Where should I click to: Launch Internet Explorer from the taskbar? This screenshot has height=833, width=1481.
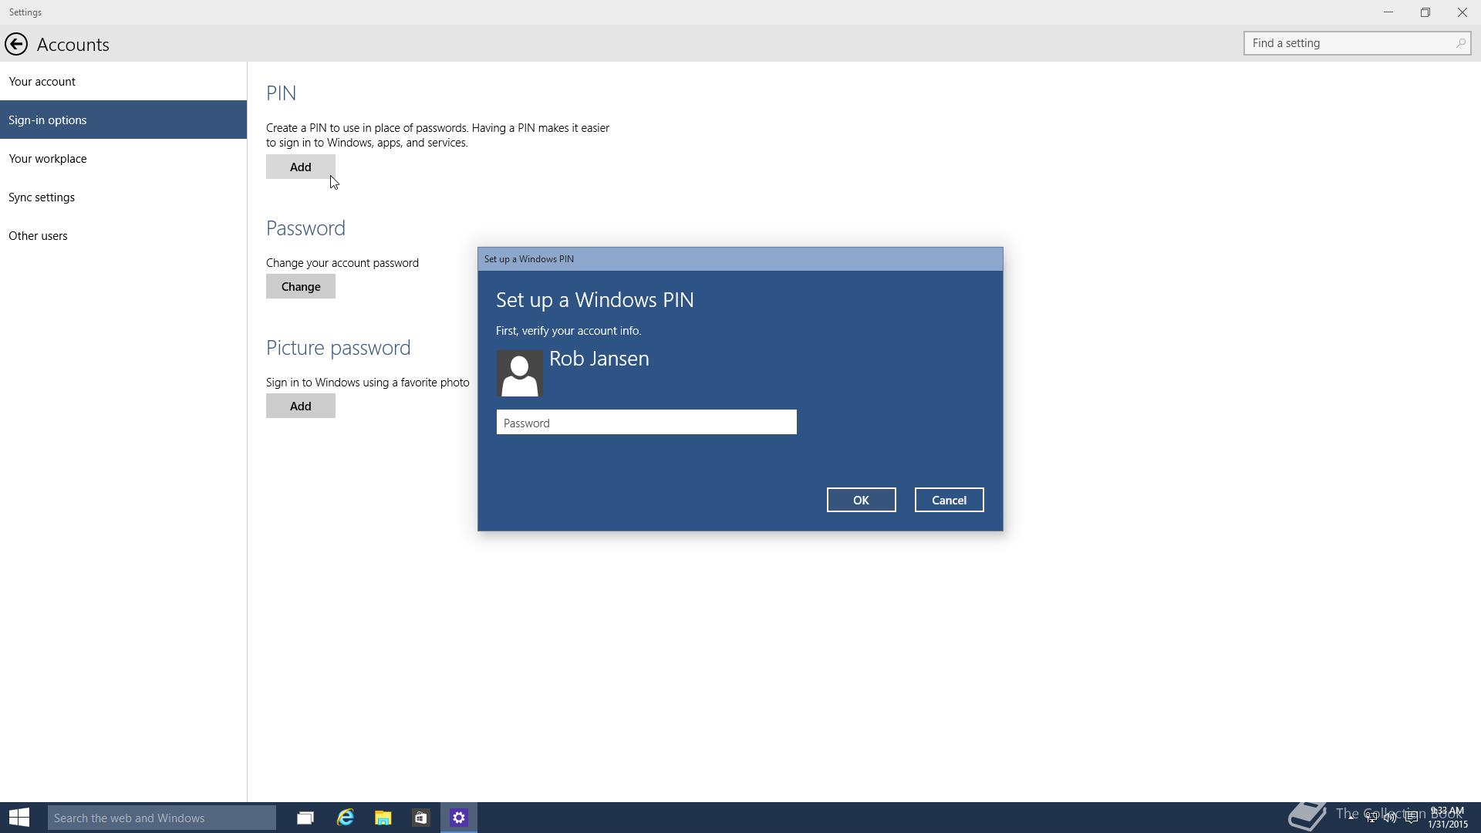(x=345, y=818)
